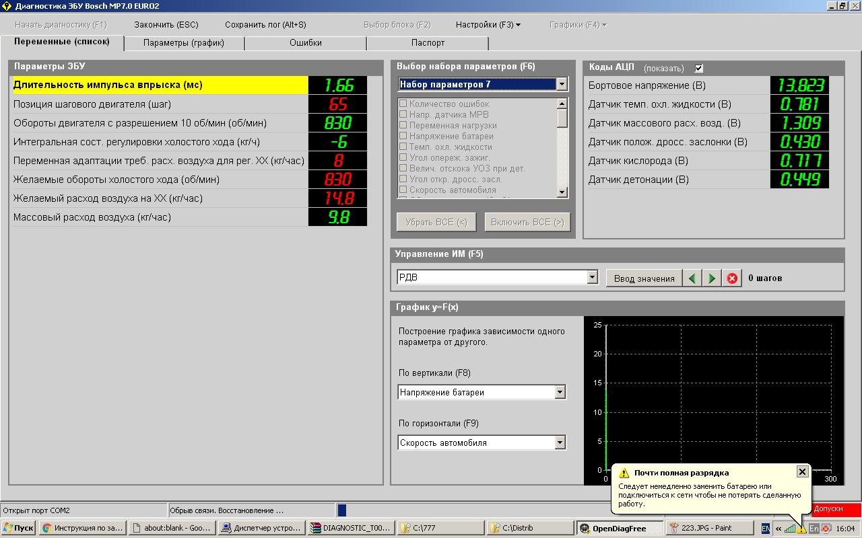The height and width of the screenshot is (538, 862).
Task: Click the gray En keyboard layout tray icon
Action: [x=814, y=529]
